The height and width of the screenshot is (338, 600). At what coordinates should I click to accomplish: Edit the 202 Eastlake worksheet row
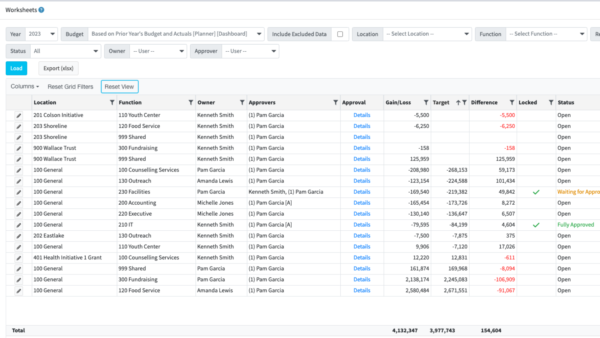18,236
